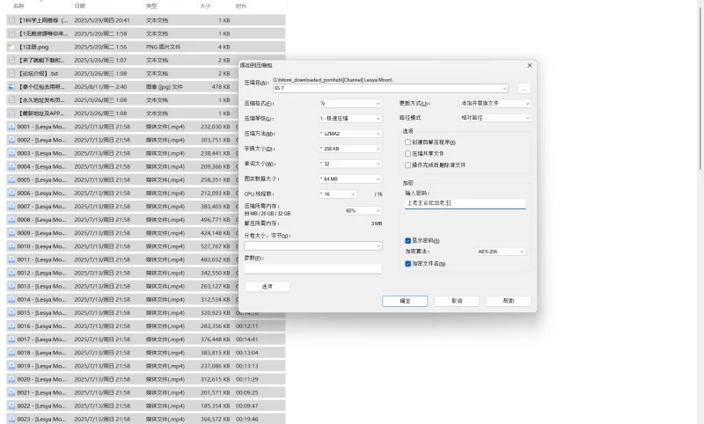Click the mp4 icon of file 0023

11,420
